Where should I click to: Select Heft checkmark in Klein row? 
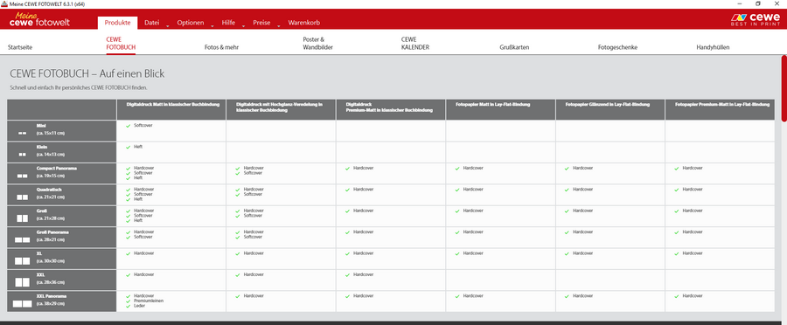point(129,147)
